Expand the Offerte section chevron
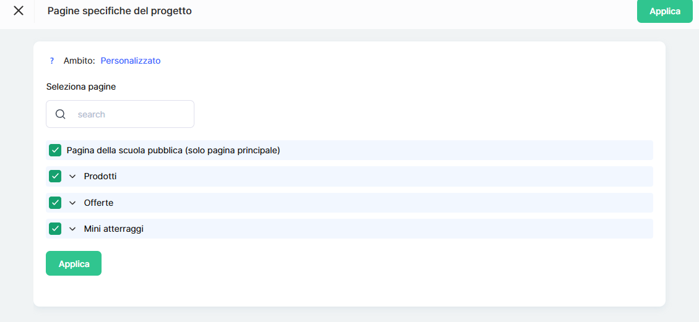The height and width of the screenshot is (322, 699). click(x=72, y=203)
